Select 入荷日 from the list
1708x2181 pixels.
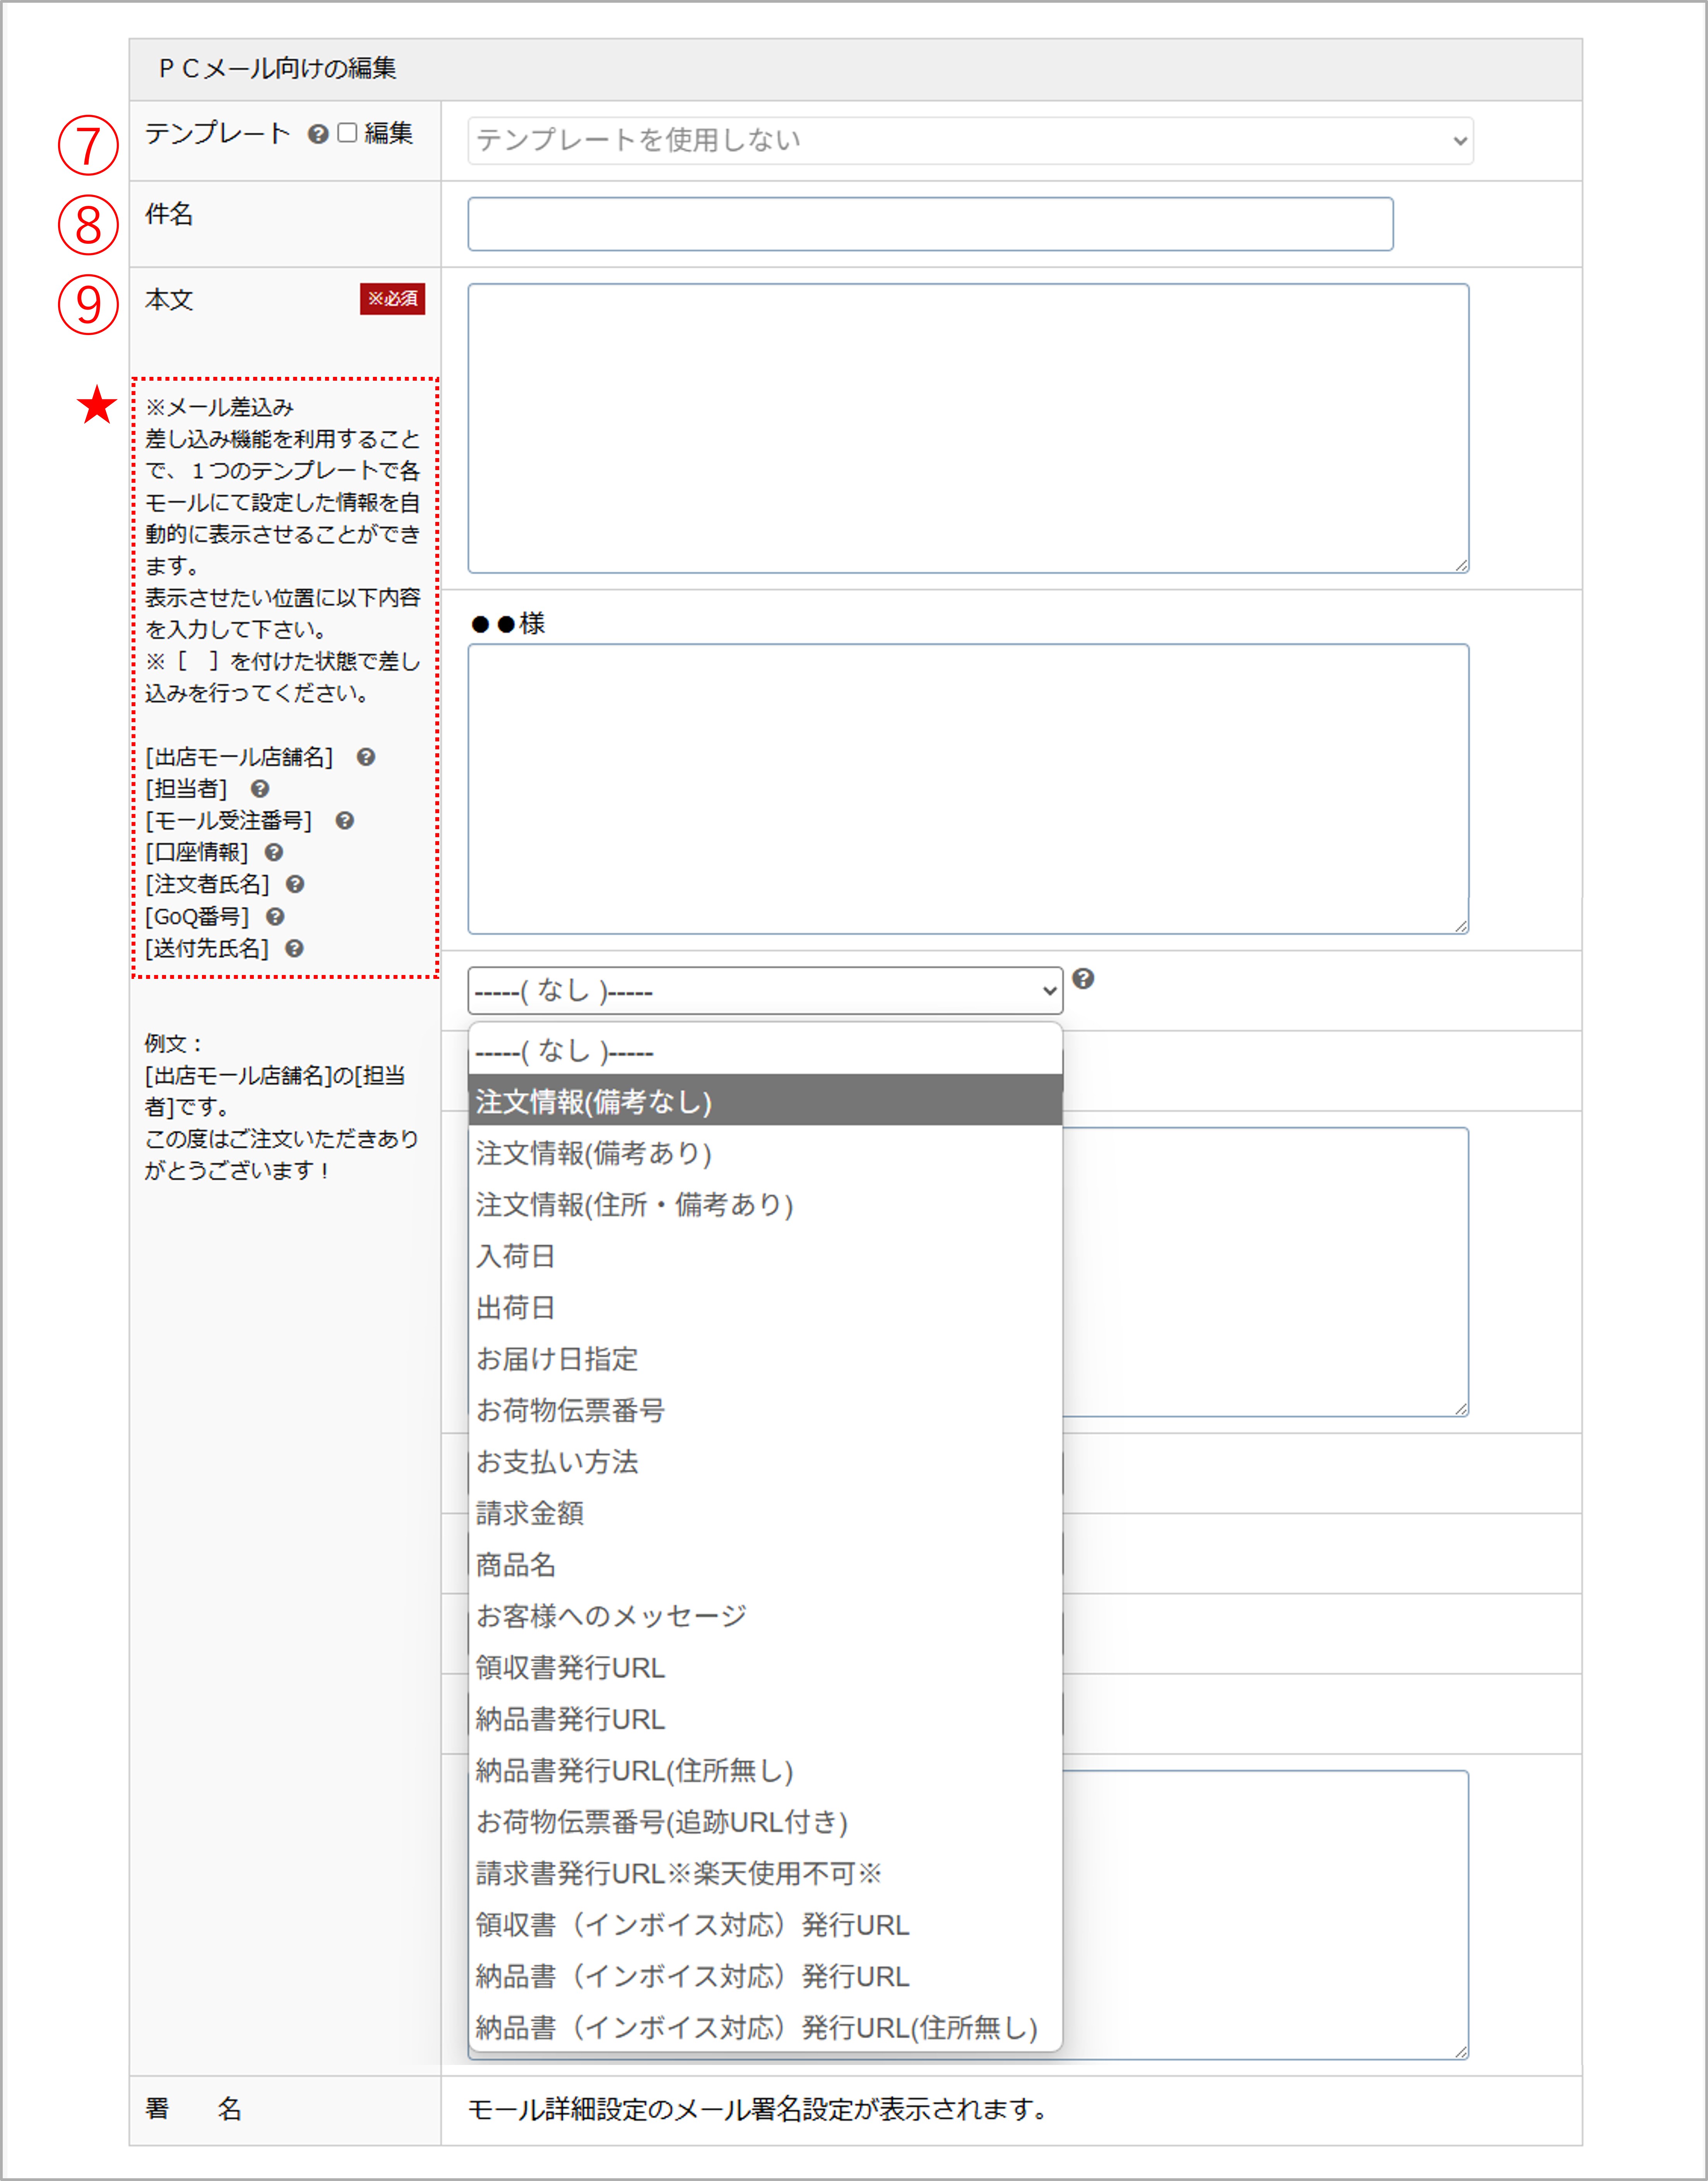(765, 1256)
